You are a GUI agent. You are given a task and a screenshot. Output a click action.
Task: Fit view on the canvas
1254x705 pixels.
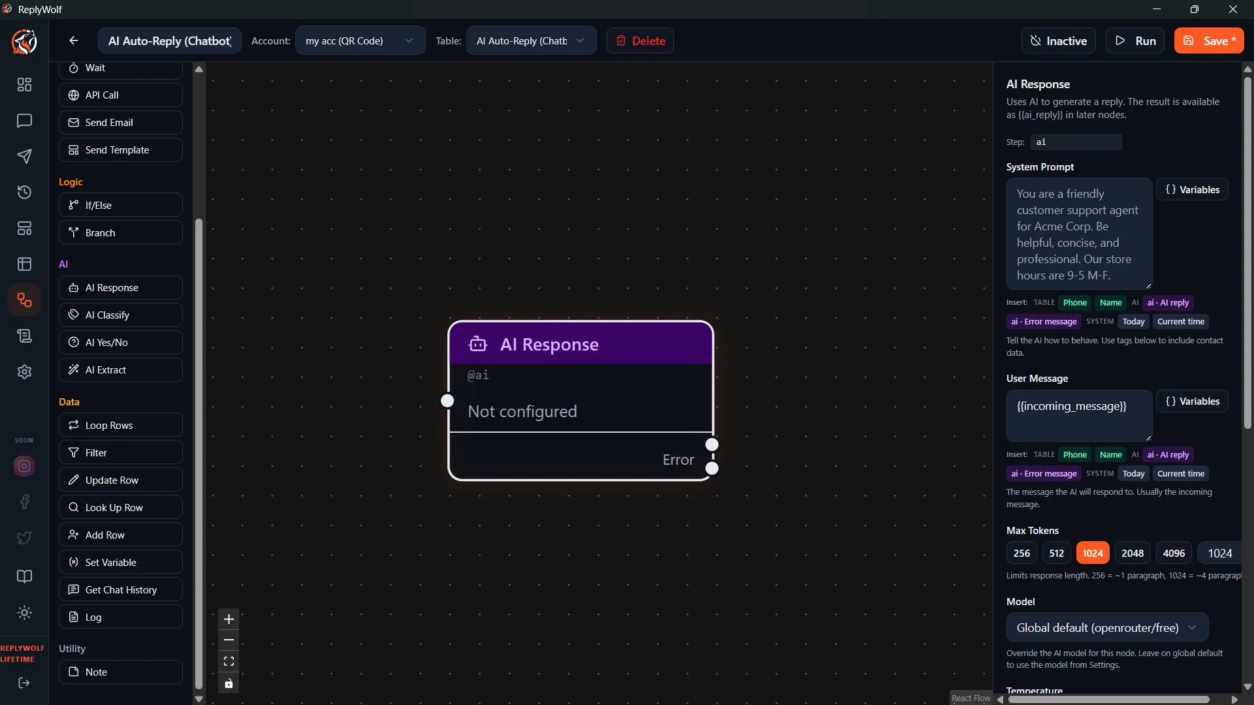coord(229,661)
